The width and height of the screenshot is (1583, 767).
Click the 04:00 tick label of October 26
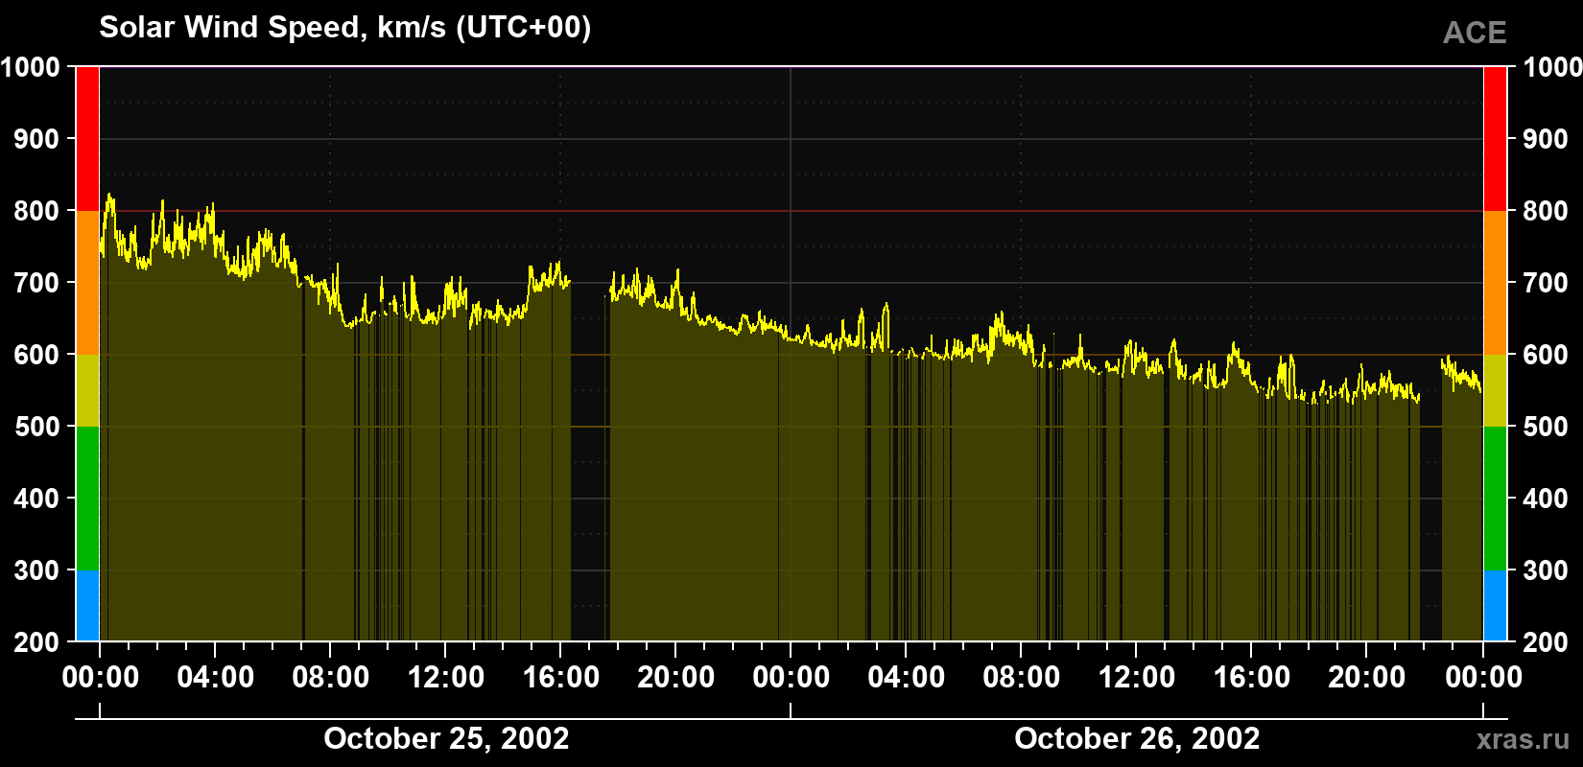(906, 678)
